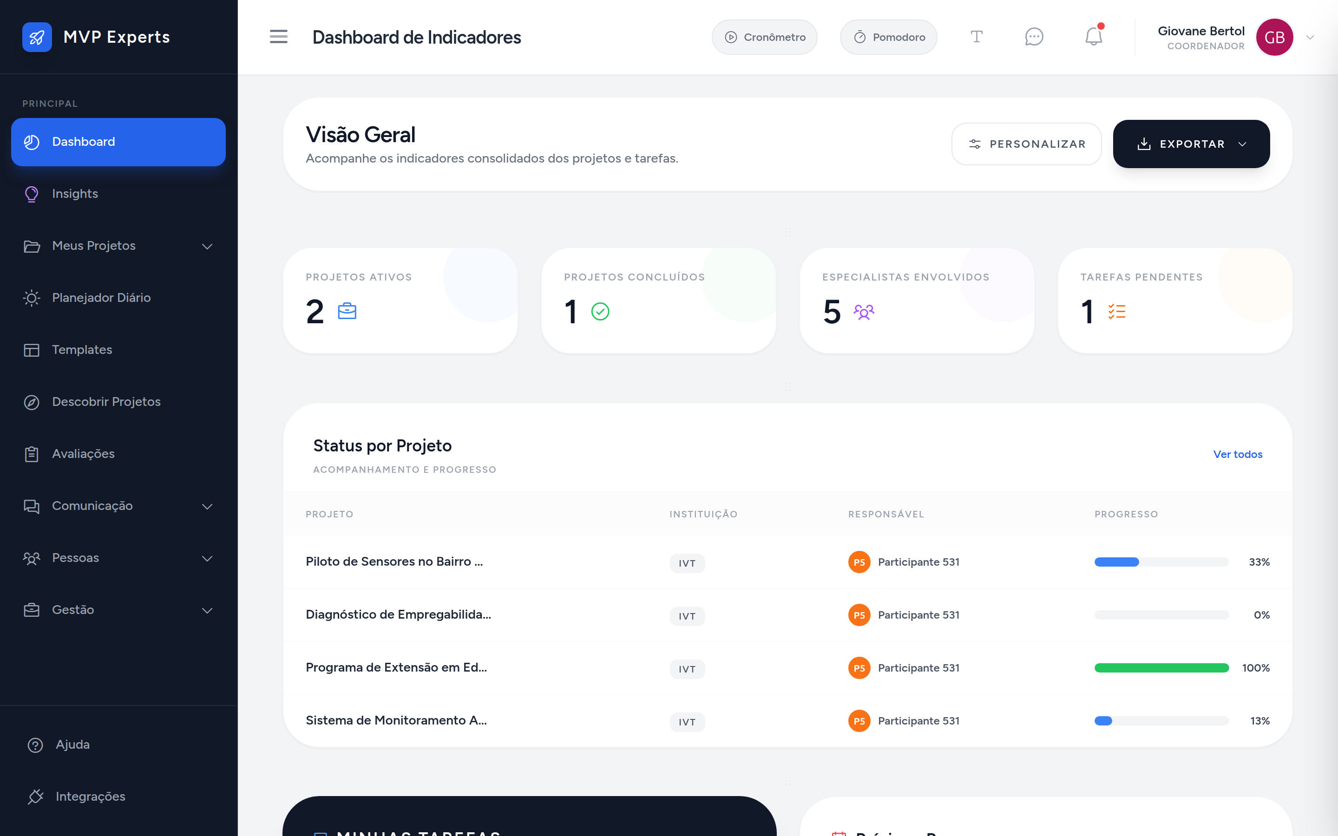Click the Personalizar button

tap(1026, 144)
